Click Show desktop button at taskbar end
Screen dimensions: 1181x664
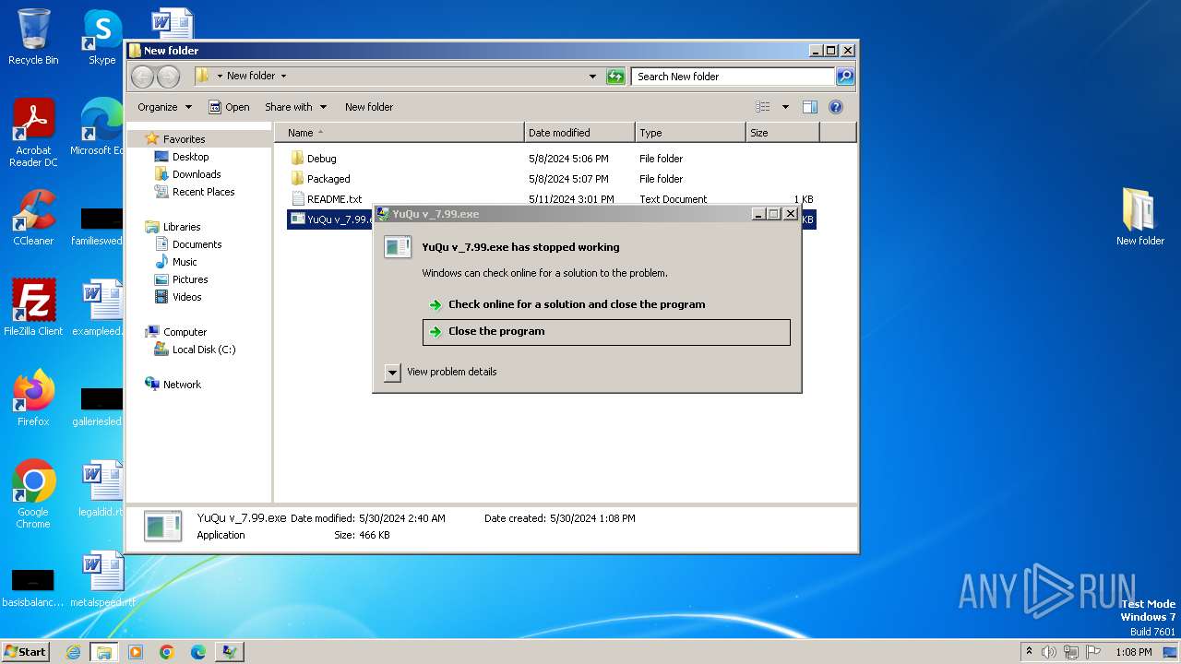(x=1171, y=652)
